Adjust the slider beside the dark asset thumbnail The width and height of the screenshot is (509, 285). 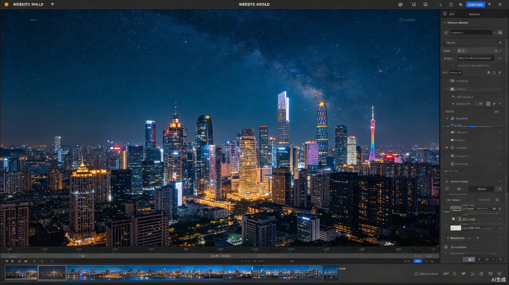click(x=483, y=209)
